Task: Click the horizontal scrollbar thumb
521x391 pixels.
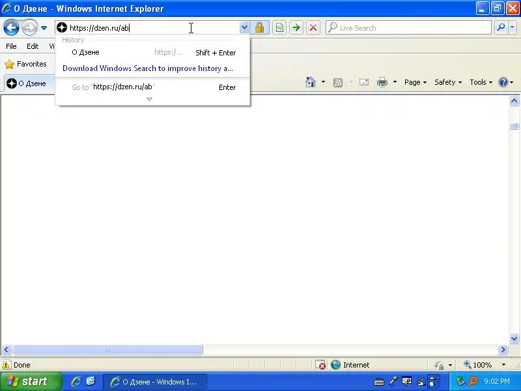Action: (107, 349)
